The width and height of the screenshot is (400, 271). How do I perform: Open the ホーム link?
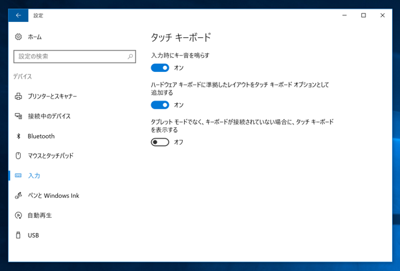(x=35, y=37)
